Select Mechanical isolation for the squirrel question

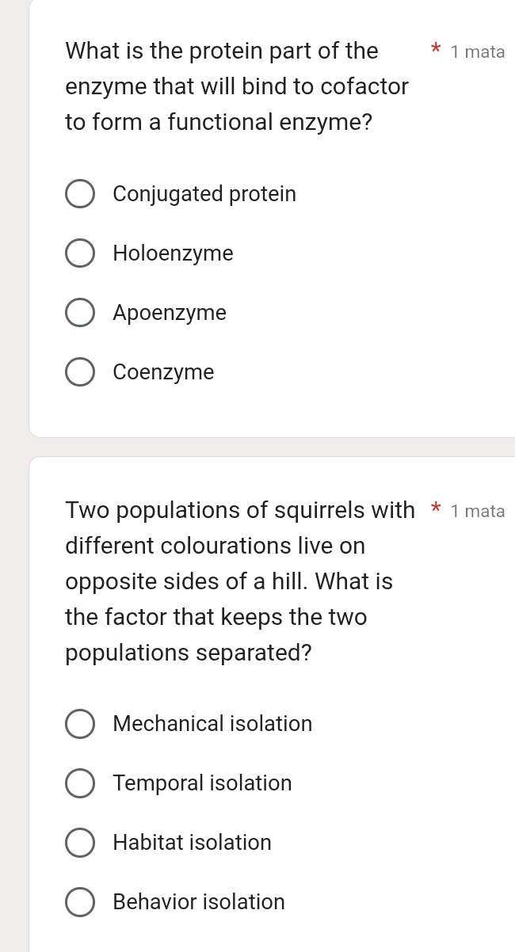(x=80, y=723)
